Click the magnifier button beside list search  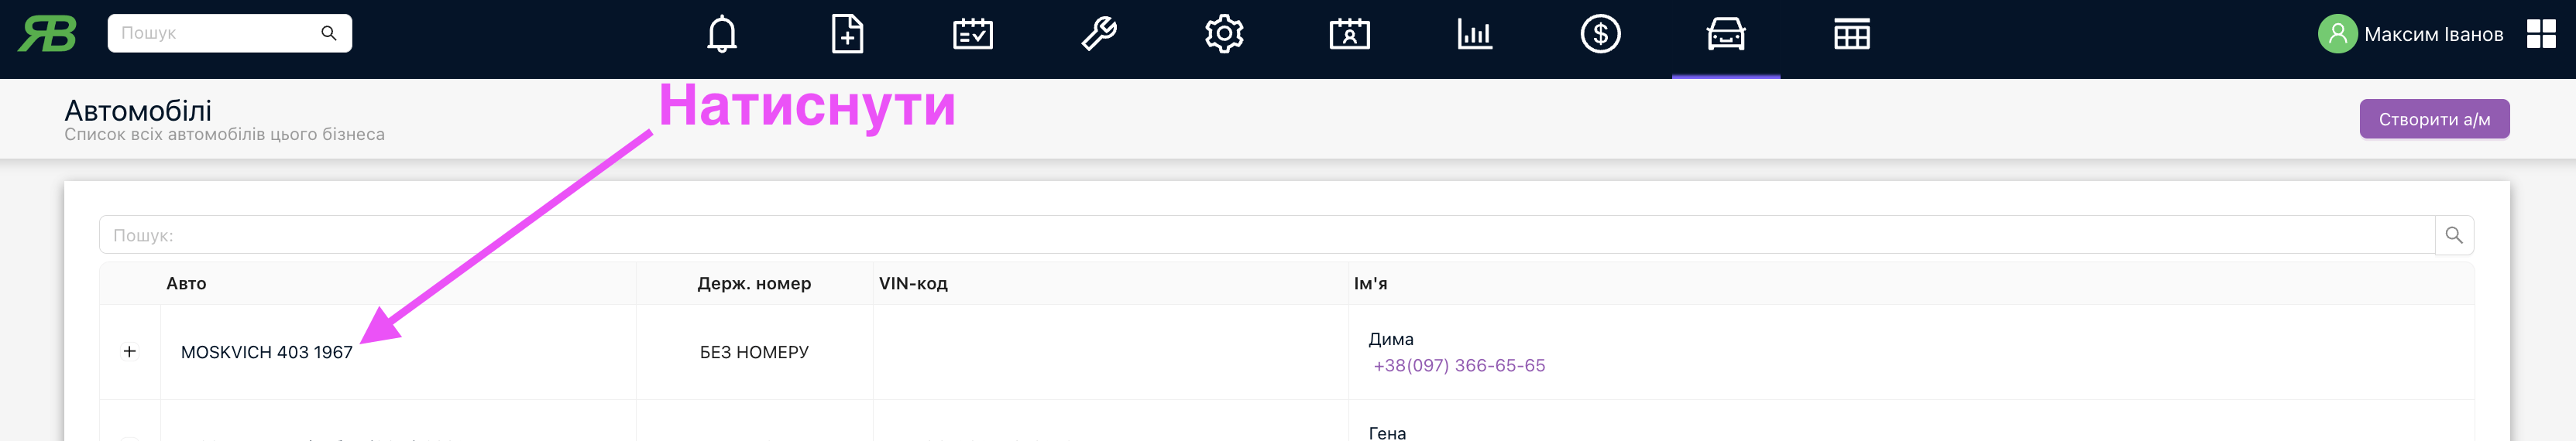coord(2453,236)
